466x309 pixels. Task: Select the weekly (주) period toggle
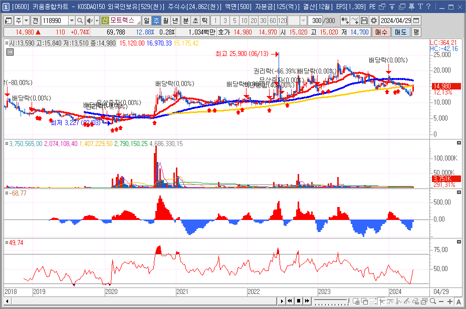pyautogui.click(x=156, y=20)
